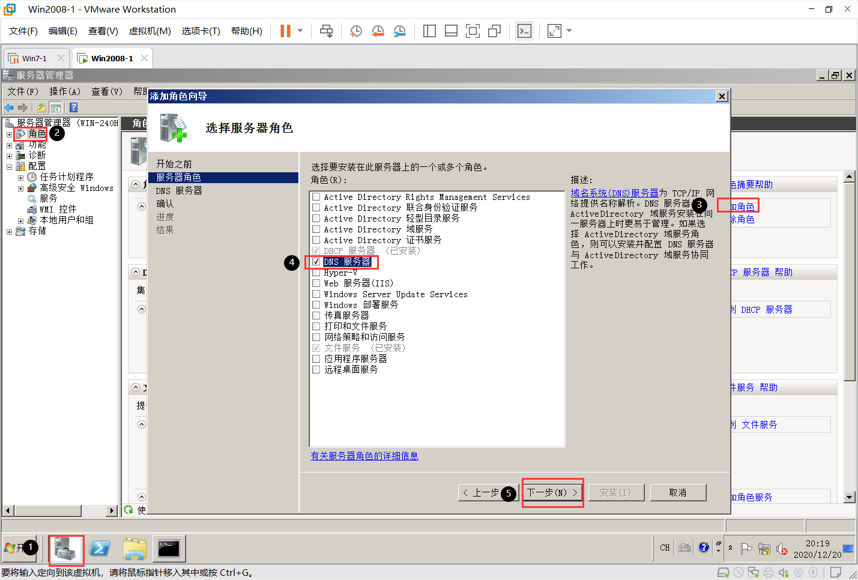The height and width of the screenshot is (580, 858).
Task: Check Active Directory 域服务 role
Action: click(x=316, y=229)
